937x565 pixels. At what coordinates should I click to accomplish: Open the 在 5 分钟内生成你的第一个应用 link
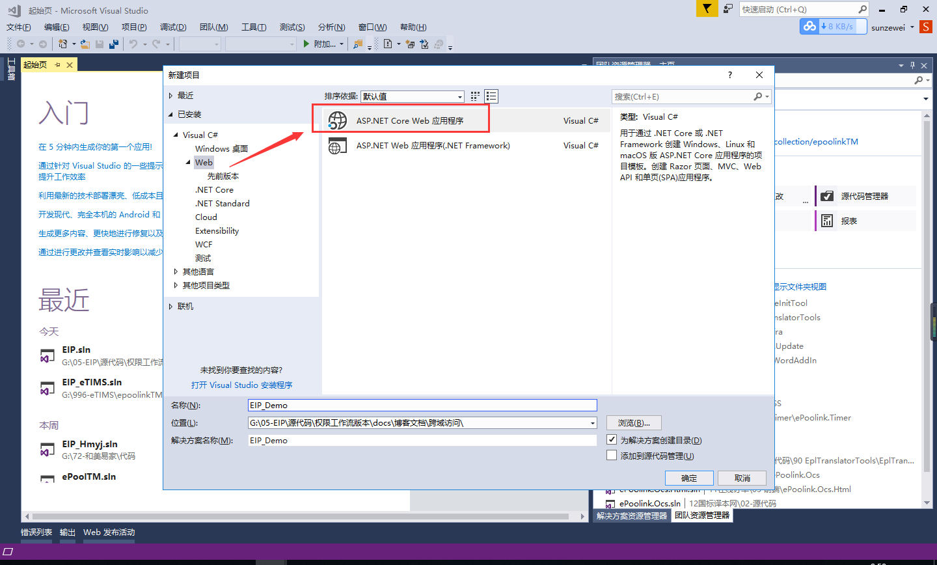(95, 147)
